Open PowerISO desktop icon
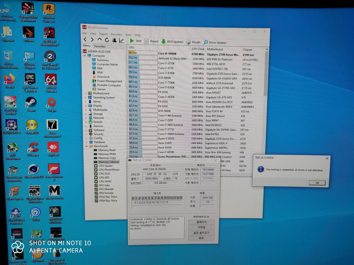The height and width of the screenshot is (265, 354). (32, 127)
